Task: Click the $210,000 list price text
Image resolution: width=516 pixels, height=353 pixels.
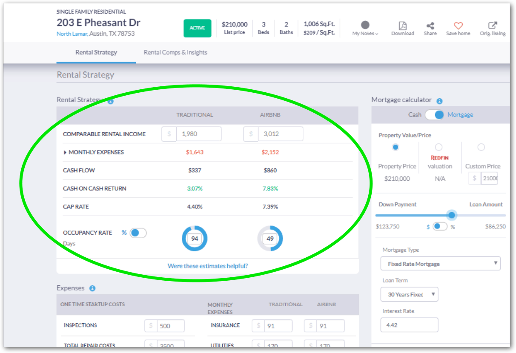Action: point(235,25)
